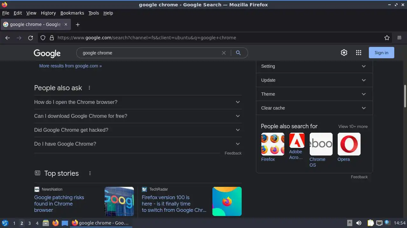Image resolution: width=407 pixels, height=228 pixels.
Task: Open the Bookmarks menu
Action: click(72, 13)
